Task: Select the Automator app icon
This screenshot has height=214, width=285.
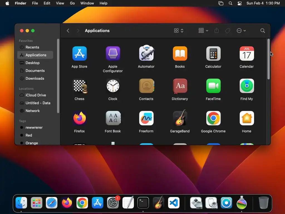Action: tap(146, 53)
